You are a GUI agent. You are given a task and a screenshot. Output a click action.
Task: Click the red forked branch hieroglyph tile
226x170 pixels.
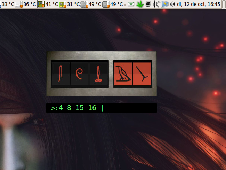click(142, 74)
